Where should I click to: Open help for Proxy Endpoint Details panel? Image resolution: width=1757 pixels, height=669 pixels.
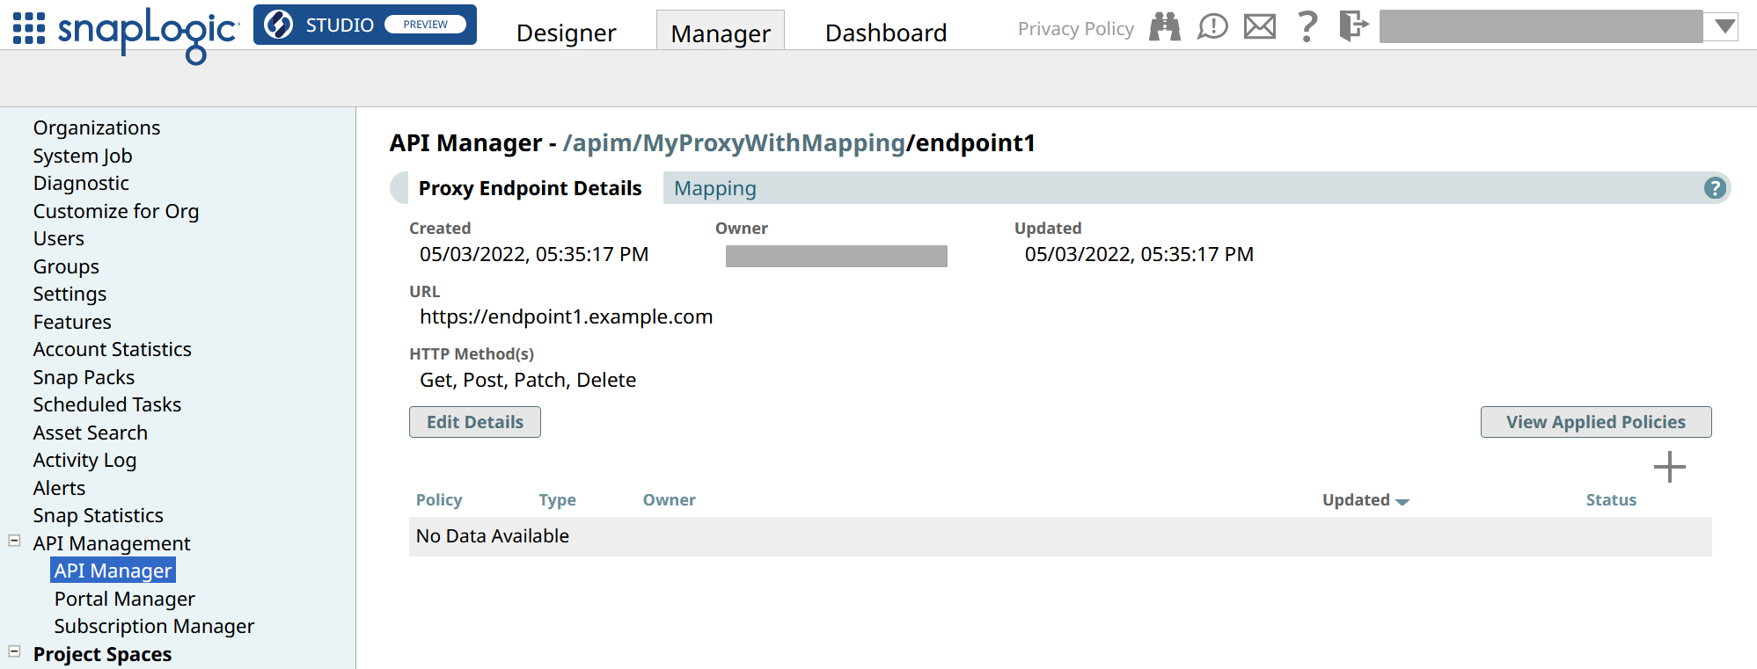coord(1715,187)
